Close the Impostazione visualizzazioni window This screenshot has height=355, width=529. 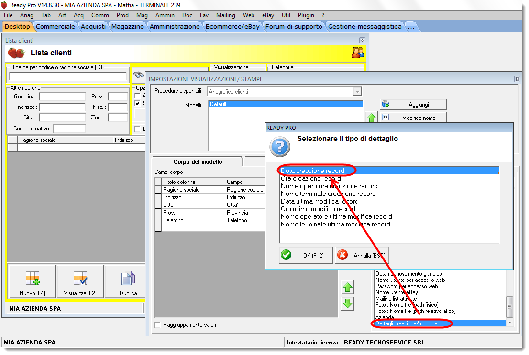tap(517, 79)
